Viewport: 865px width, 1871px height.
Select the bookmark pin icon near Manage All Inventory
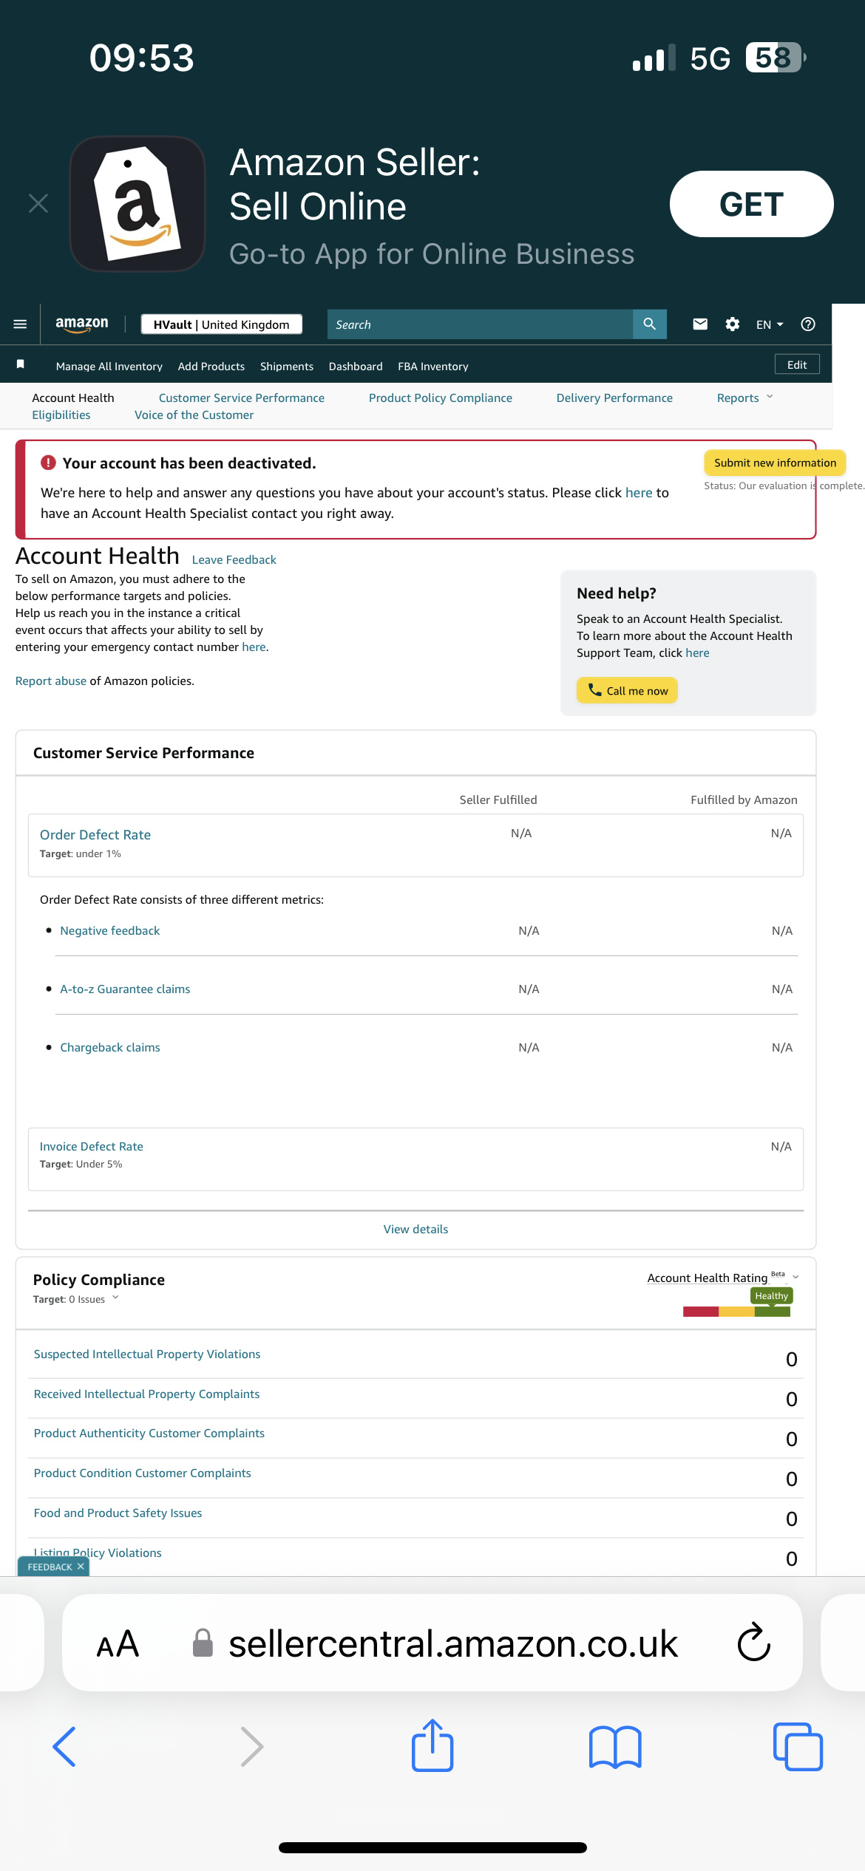(x=21, y=364)
